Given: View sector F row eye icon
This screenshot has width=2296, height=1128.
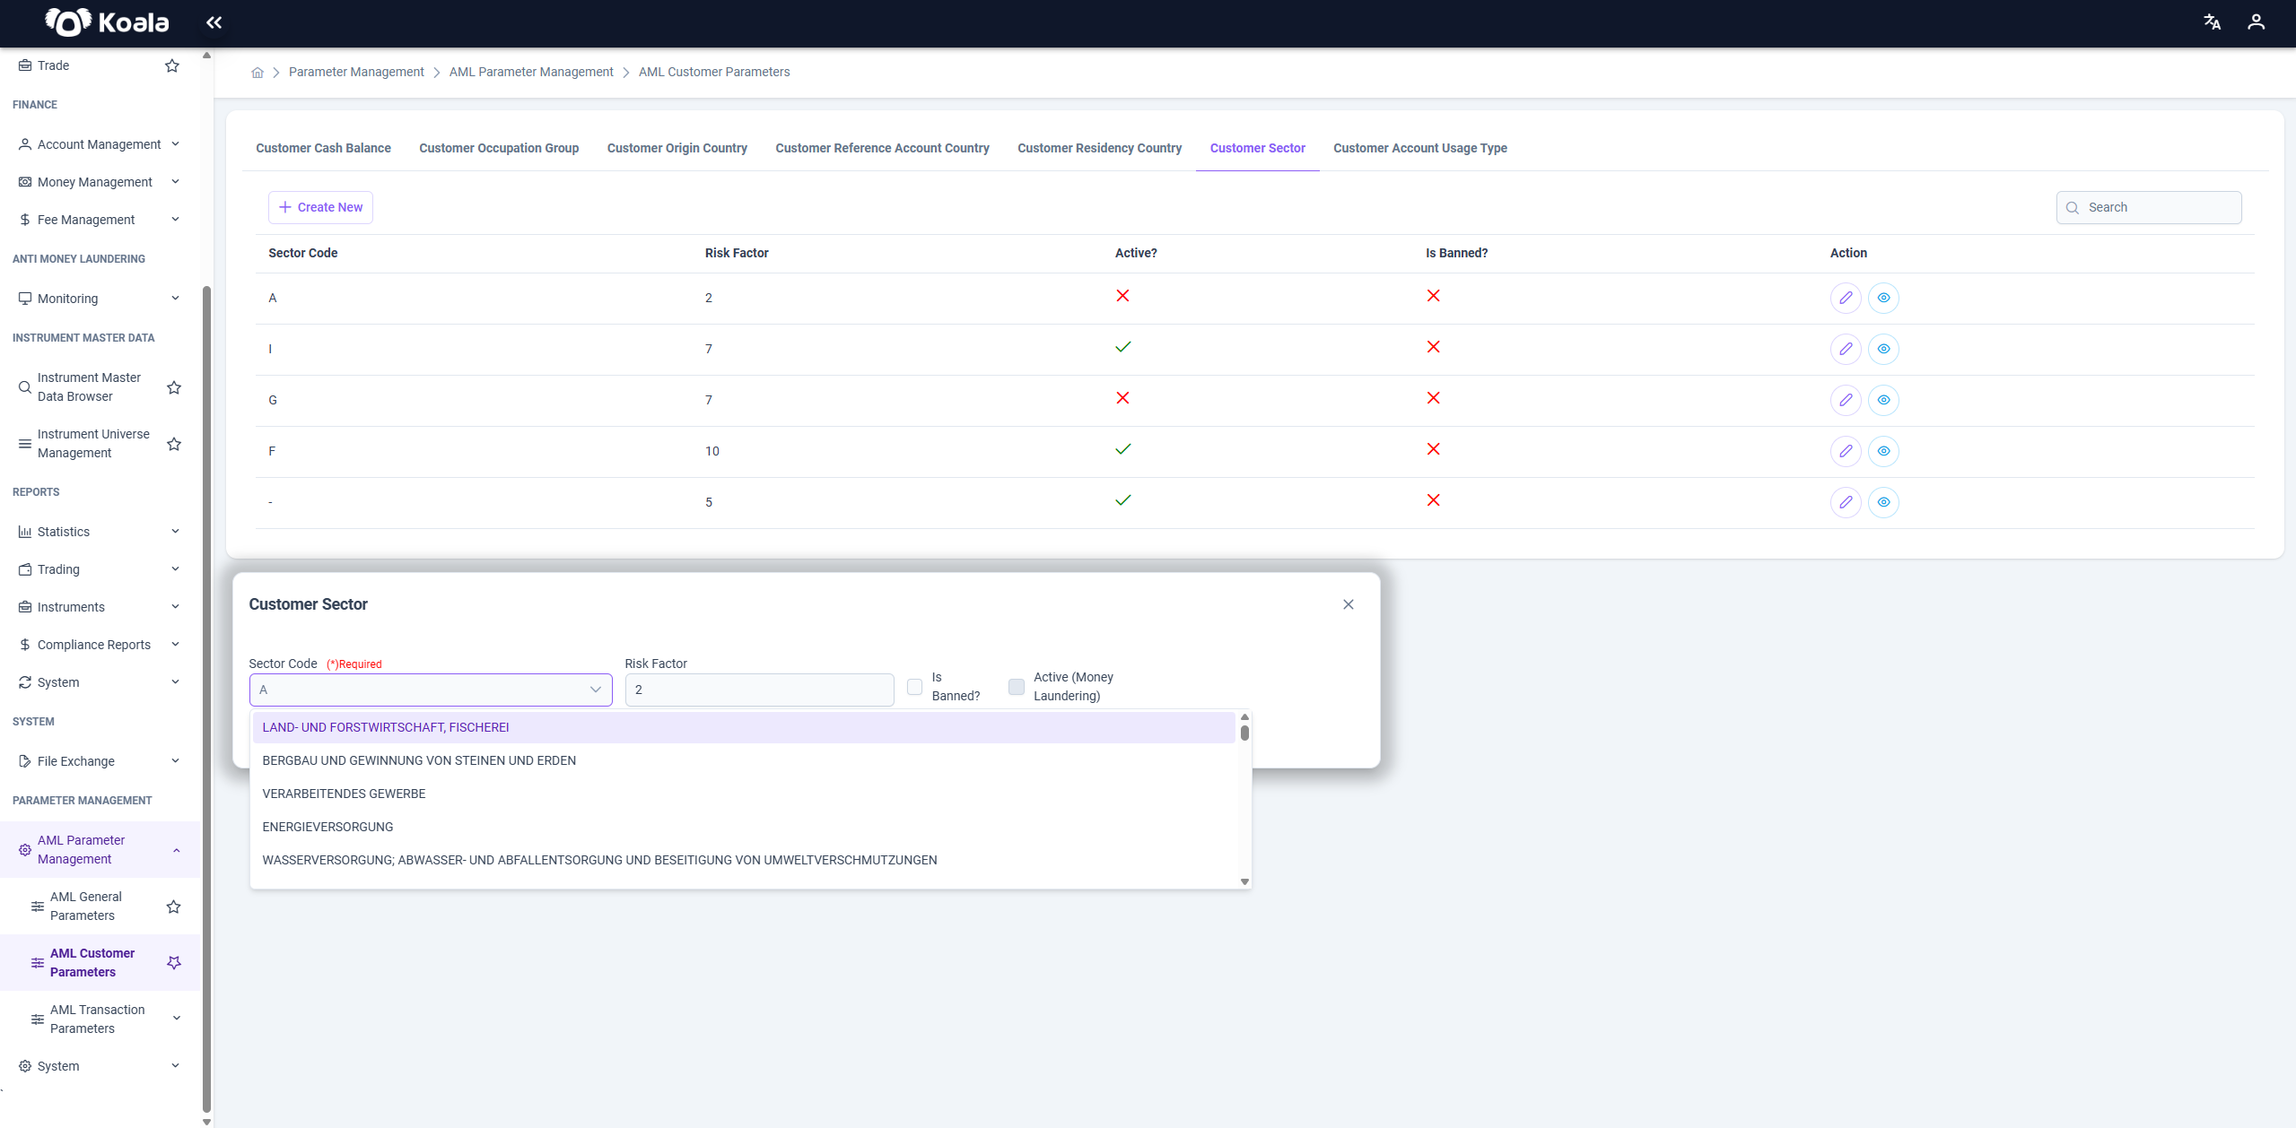Looking at the screenshot, I should point(1884,451).
